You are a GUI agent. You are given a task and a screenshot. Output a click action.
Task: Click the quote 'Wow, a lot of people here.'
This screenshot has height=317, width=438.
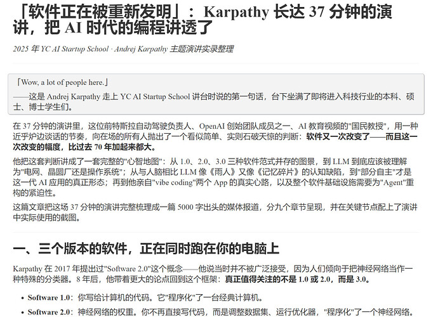[63, 82]
